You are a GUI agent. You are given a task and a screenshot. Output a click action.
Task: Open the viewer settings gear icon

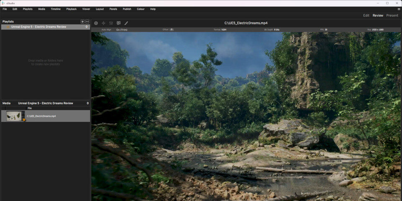tap(96, 23)
